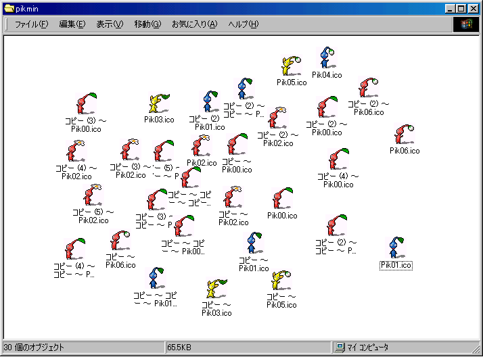Select the yellow Pik03.ico file icon
This screenshot has height=357, width=483.
159,103
